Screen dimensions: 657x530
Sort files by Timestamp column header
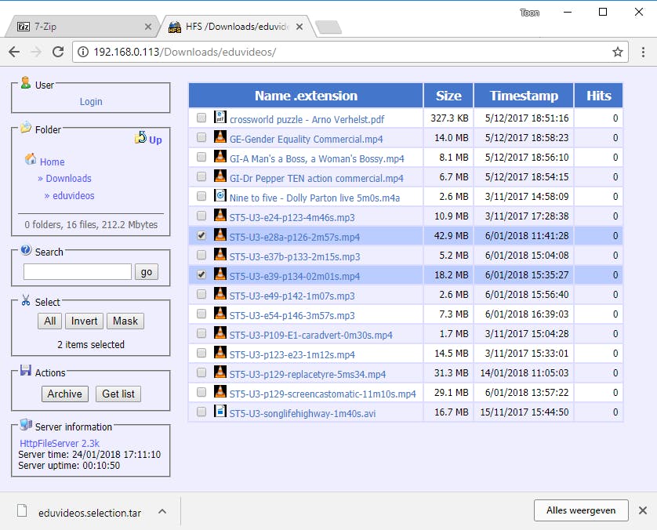pos(524,96)
